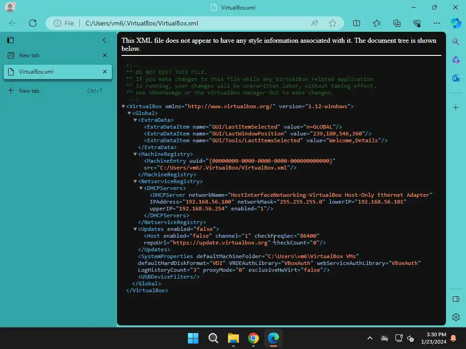Collapse the MachineRegistry XML node

[135, 154]
